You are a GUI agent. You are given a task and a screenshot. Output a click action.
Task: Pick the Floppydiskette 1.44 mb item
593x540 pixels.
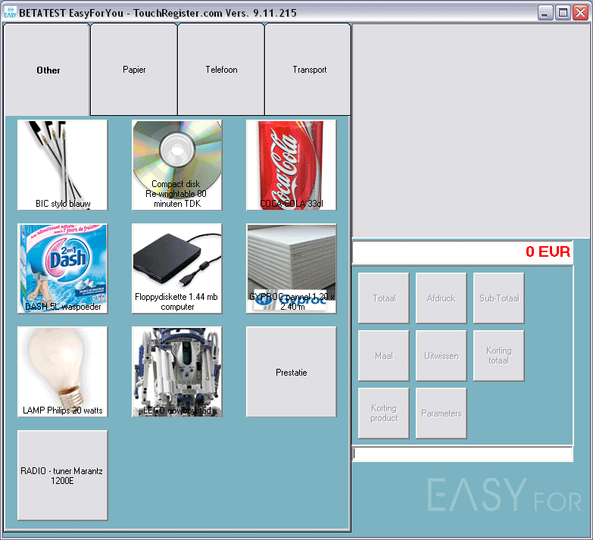[x=177, y=269]
